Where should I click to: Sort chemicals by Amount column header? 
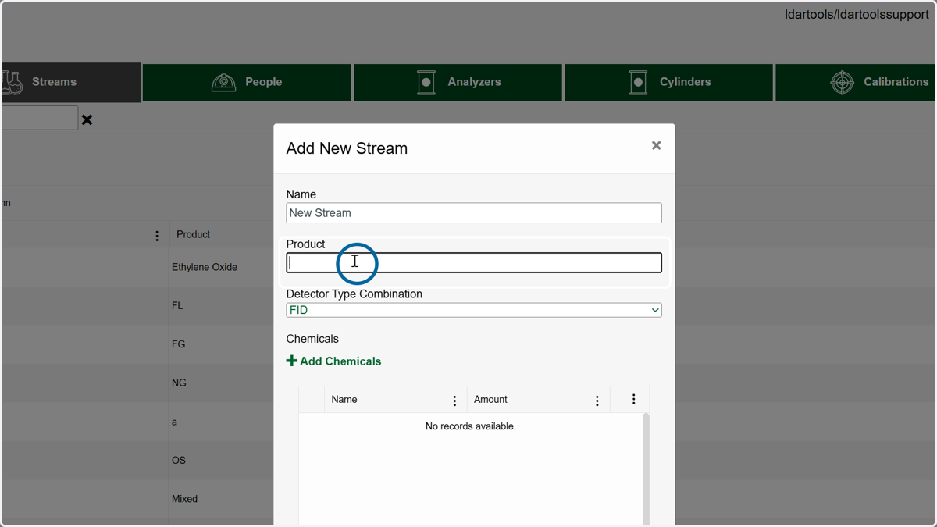pos(490,399)
